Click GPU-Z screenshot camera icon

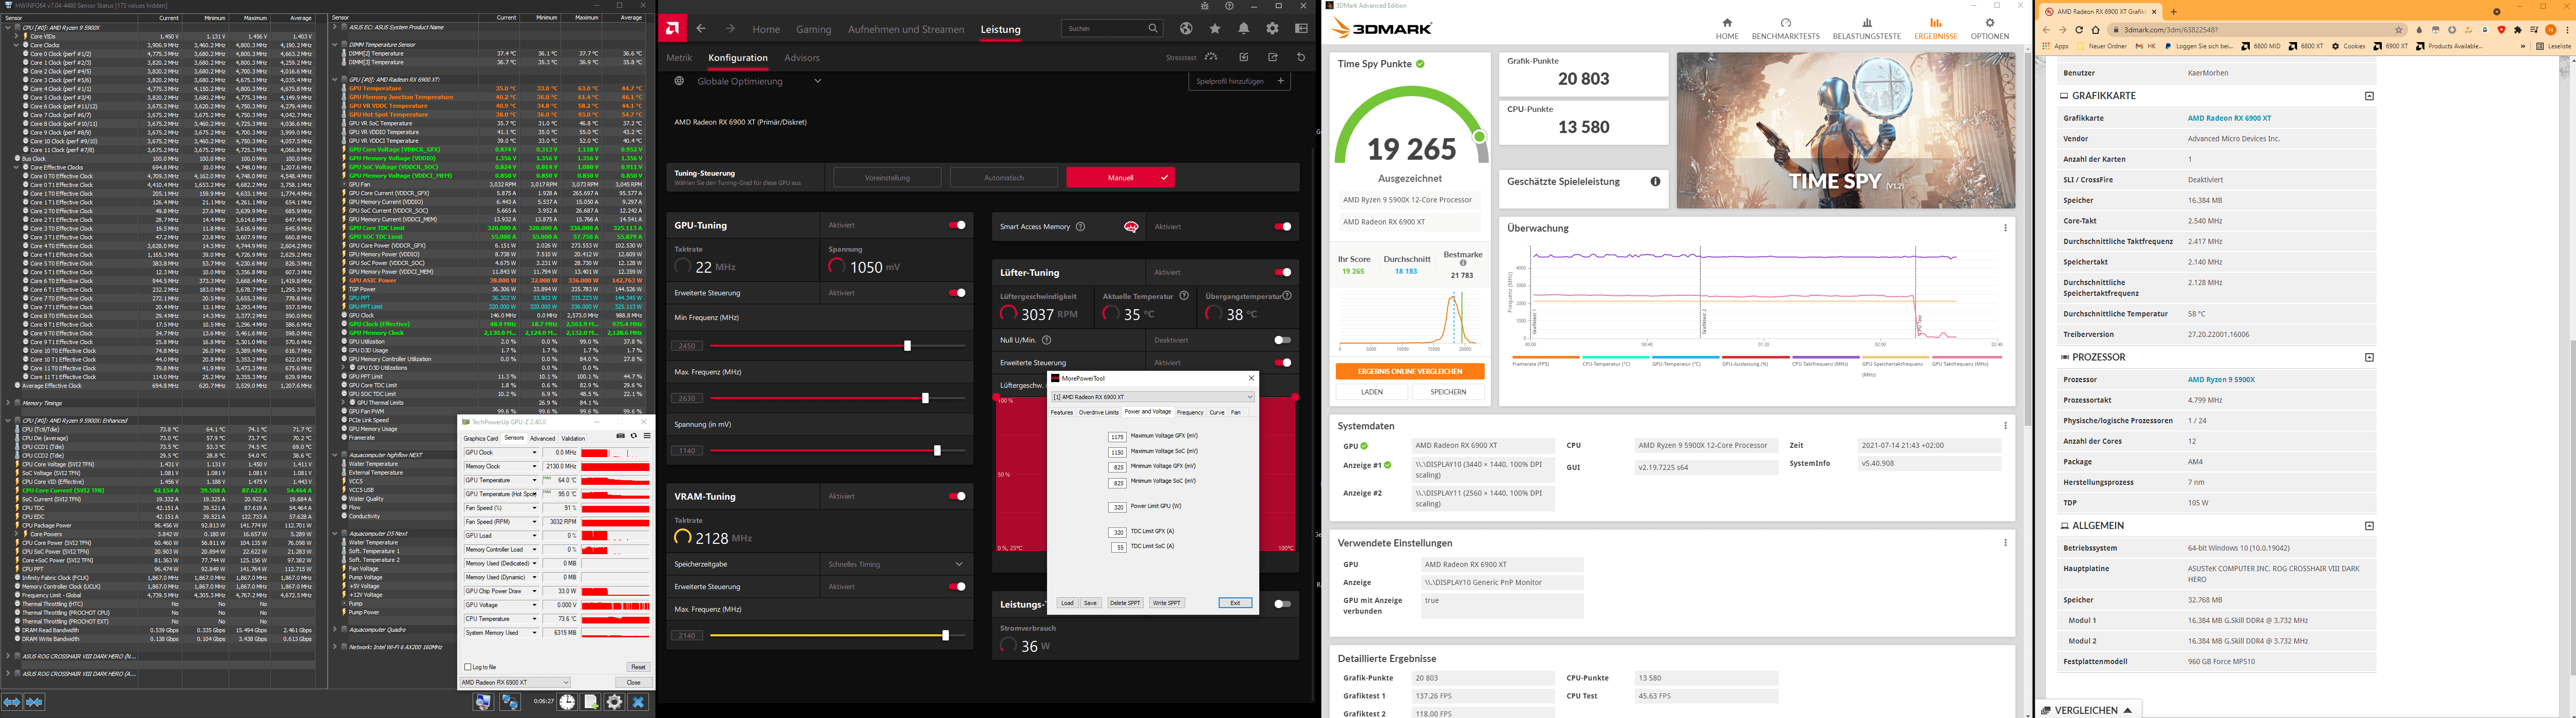(x=621, y=436)
